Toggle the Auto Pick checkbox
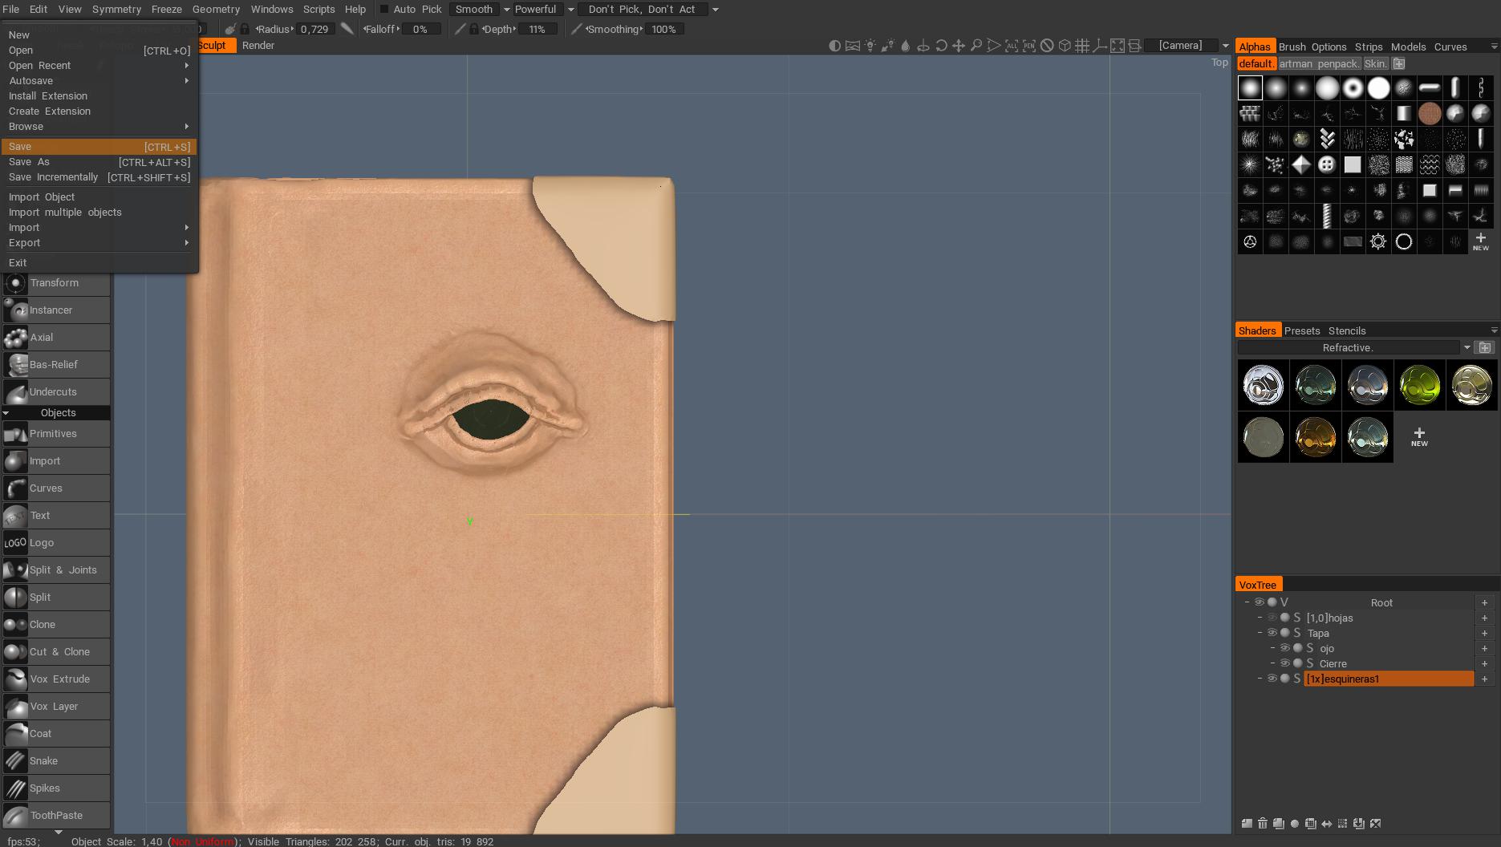1501x847 pixels. pyautogui.click(x=383, y=10)
